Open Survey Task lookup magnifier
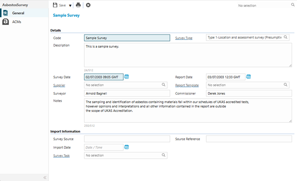297x181 pixels. click(x=163, y=155)
